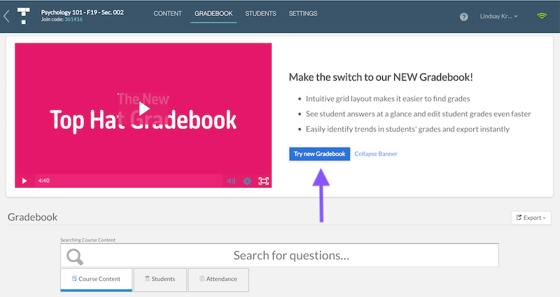Click the small play button in video controls

(x=24, y=181)
